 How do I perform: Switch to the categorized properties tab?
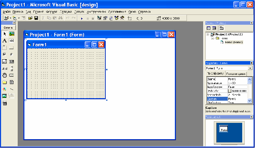236,74
